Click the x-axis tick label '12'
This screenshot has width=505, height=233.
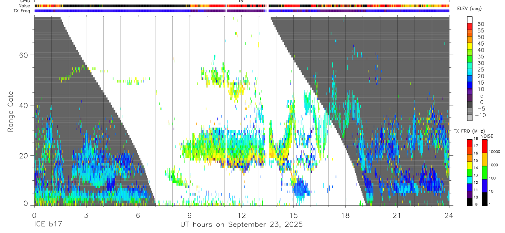pos(241,215)
